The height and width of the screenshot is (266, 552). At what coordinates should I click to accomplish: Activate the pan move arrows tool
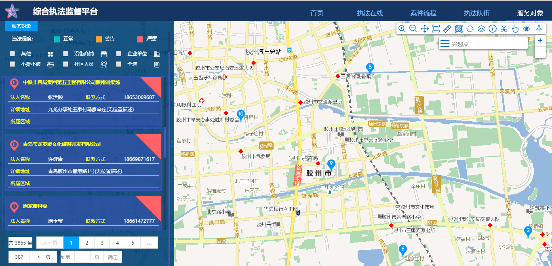point(424,29)
